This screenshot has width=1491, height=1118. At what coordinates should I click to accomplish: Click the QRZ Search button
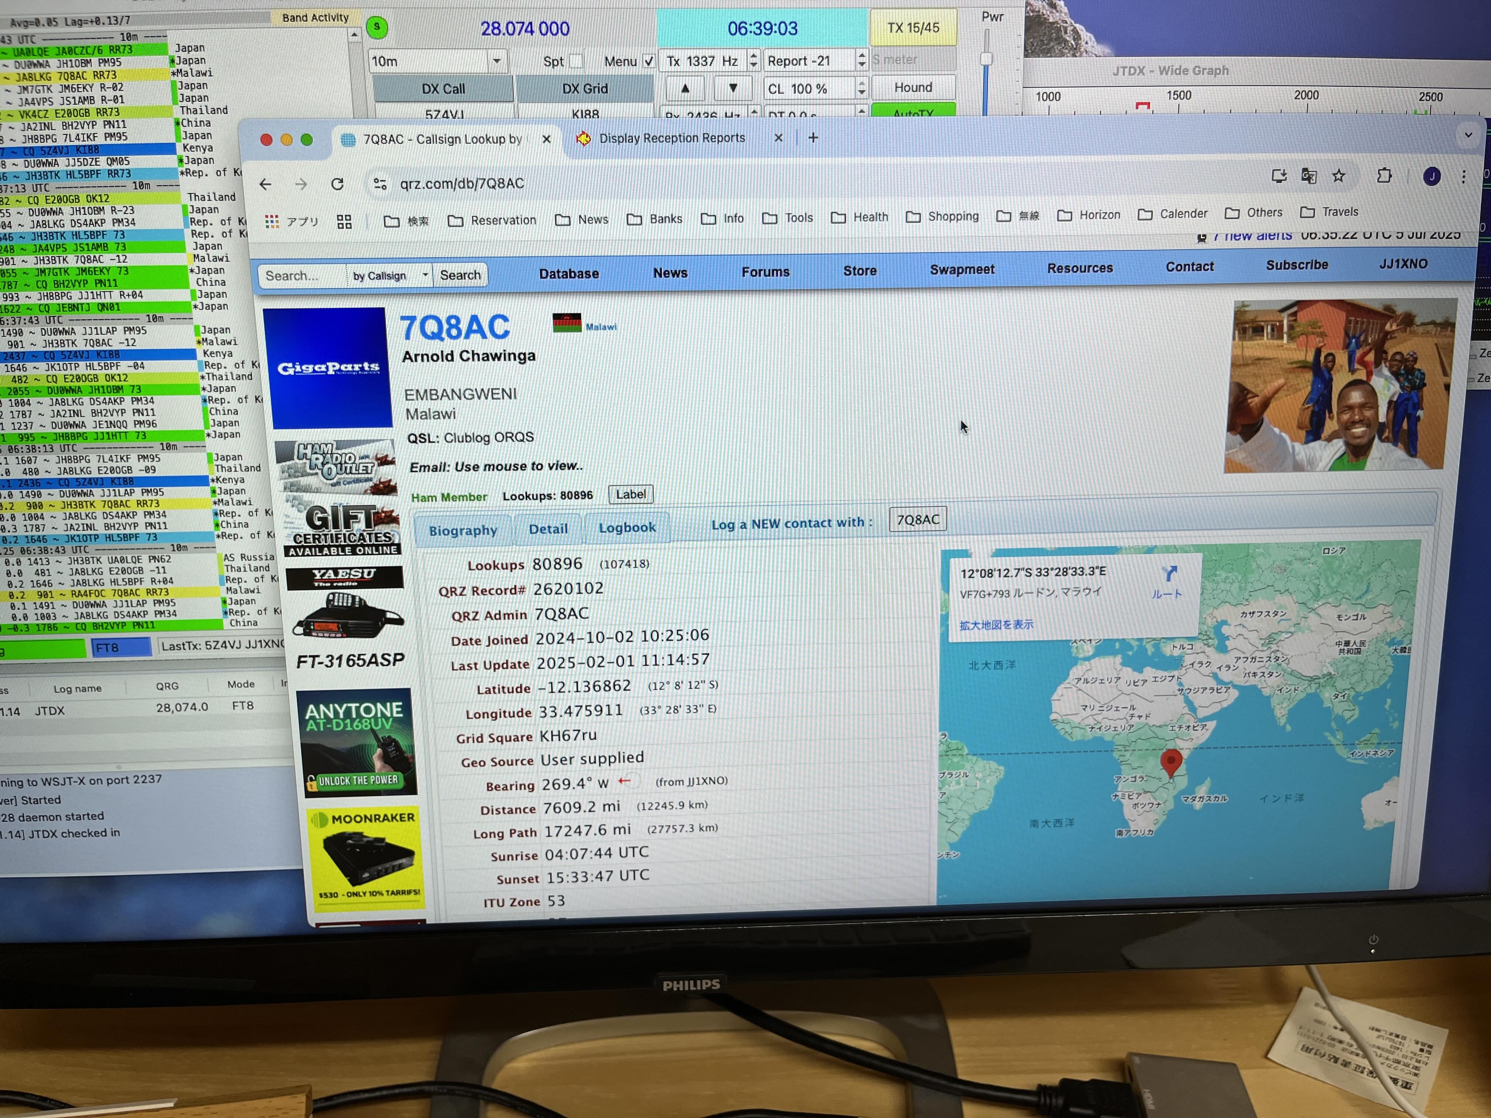460,275
